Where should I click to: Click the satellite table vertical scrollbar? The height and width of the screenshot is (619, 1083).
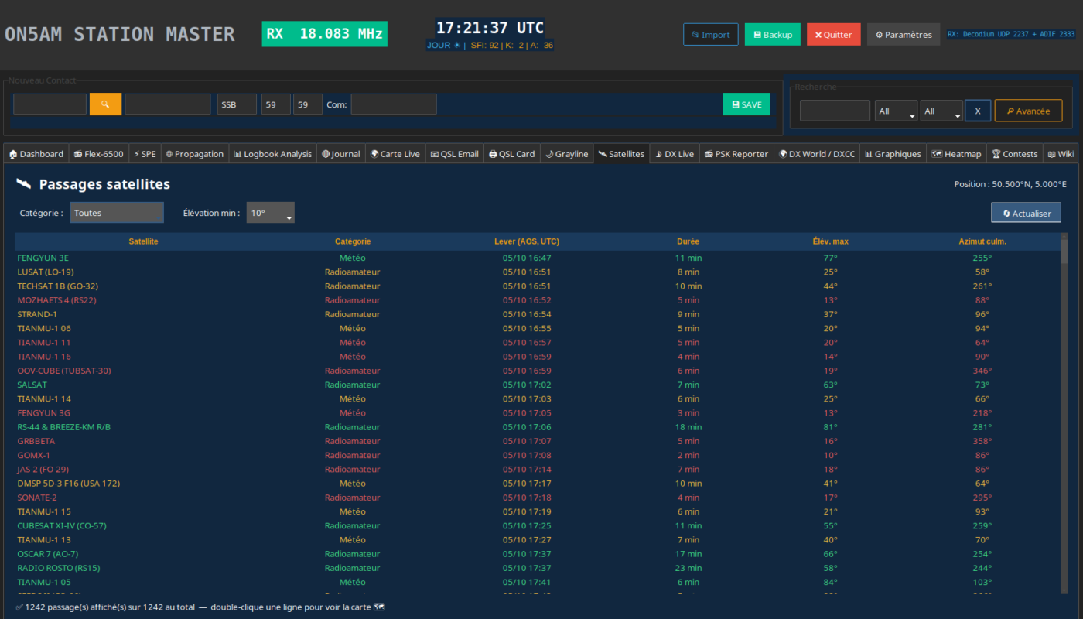click(x=1064, y=414)
